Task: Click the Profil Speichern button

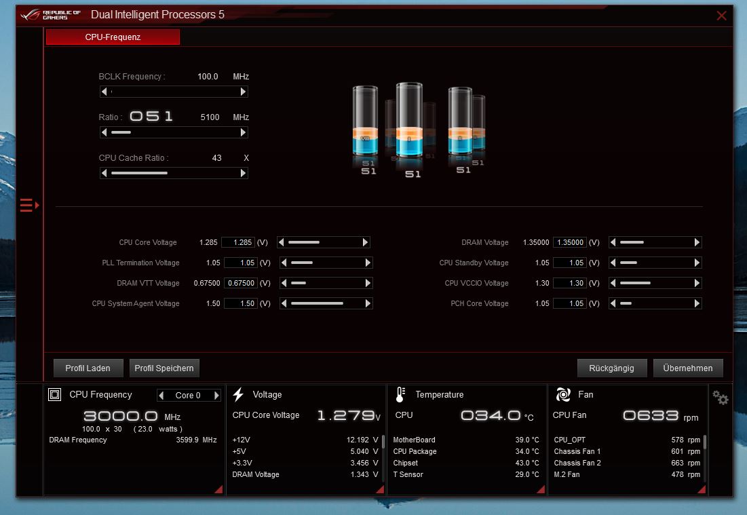Action: coord(164,368)
